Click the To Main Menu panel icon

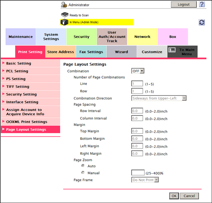click(172, 50)
